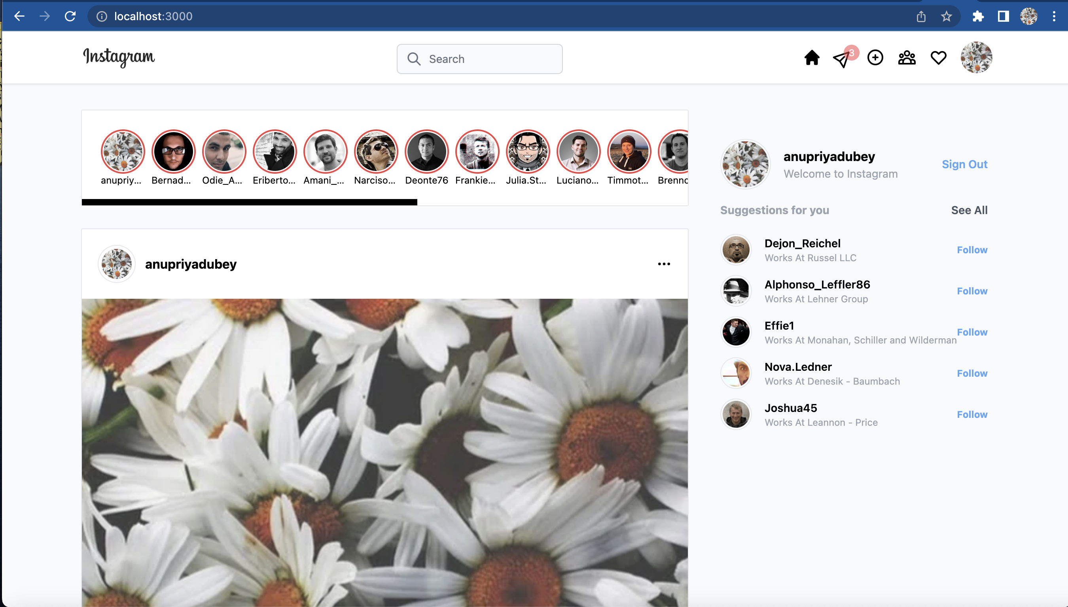The height and width of the screenshot is (607, 1068).
Task: Open post options via three-dots menu
Action: pos(664,264)
